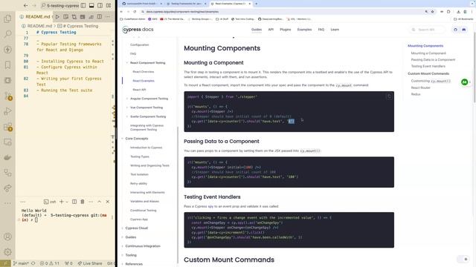Open Learn tab in Cypress docs
This screenshot has height=267, width=476.
point(335,30)
